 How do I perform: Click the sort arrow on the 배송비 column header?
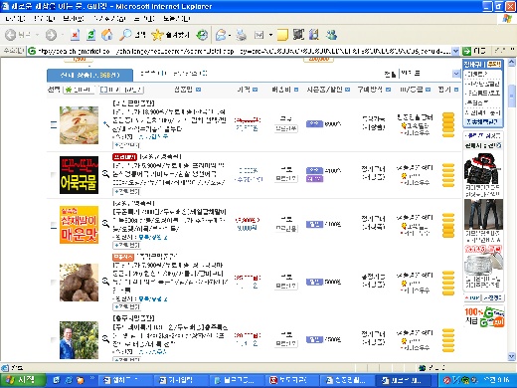click(x=296, y=90)
